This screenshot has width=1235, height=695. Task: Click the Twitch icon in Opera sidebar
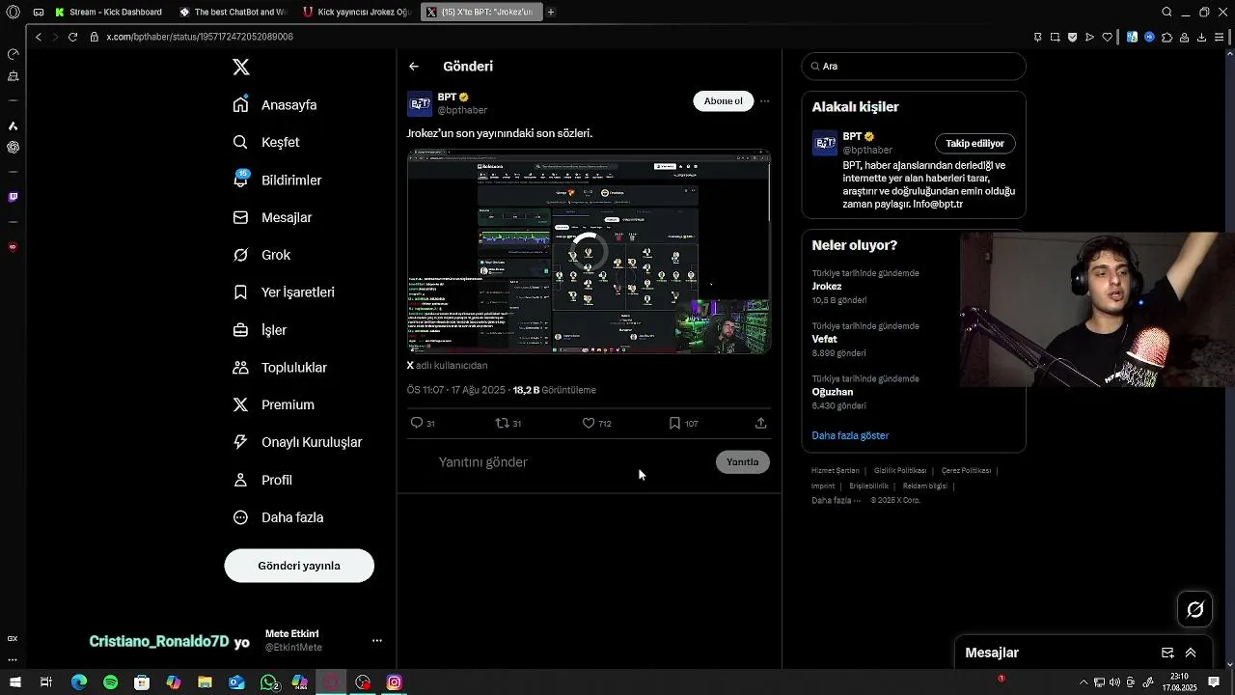(13, 197)
